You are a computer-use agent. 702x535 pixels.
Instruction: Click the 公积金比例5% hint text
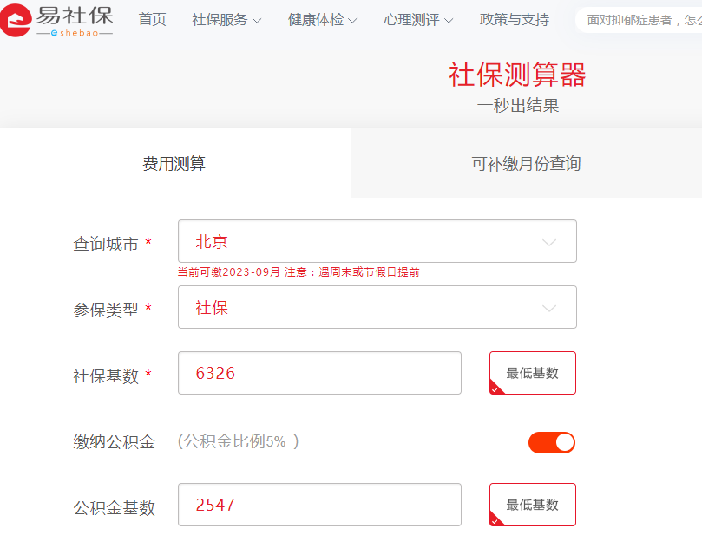(239, 441)
